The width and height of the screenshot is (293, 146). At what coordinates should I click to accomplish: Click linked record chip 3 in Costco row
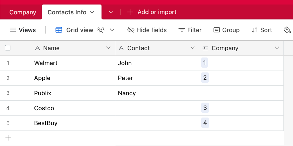click(x=205, y=108)
